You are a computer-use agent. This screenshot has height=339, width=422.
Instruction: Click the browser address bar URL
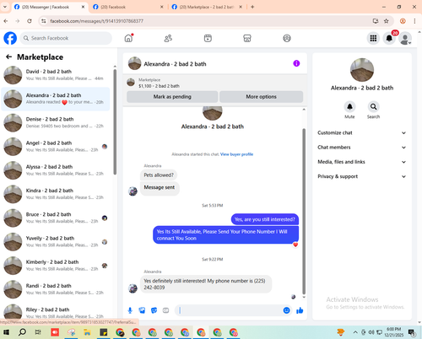[x=96, y=21]
